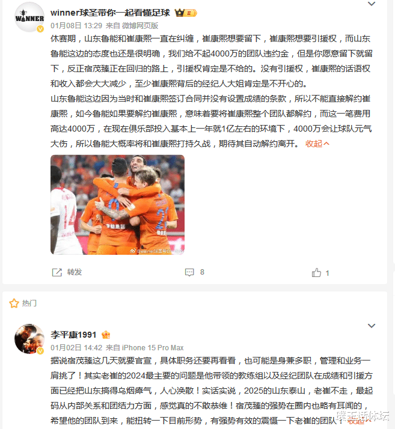Collapse the first post with 收起

(317, 144)
